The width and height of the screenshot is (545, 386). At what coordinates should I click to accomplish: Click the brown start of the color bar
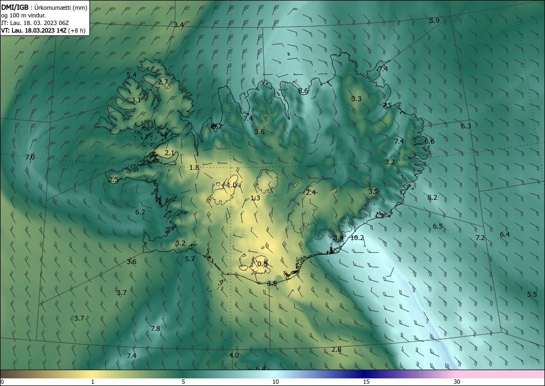[10, 374]
